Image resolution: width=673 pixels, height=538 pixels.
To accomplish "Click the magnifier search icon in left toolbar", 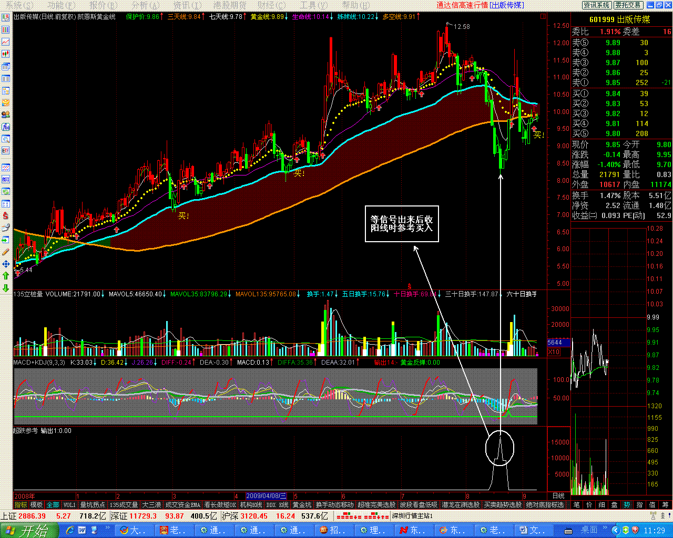I will tap(6, 139).
